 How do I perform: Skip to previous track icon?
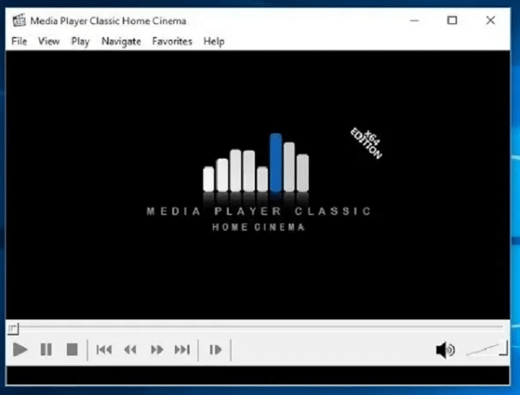104,350
